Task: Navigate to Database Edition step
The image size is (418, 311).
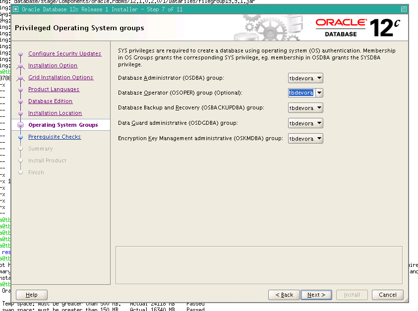Action: point(50,101)
